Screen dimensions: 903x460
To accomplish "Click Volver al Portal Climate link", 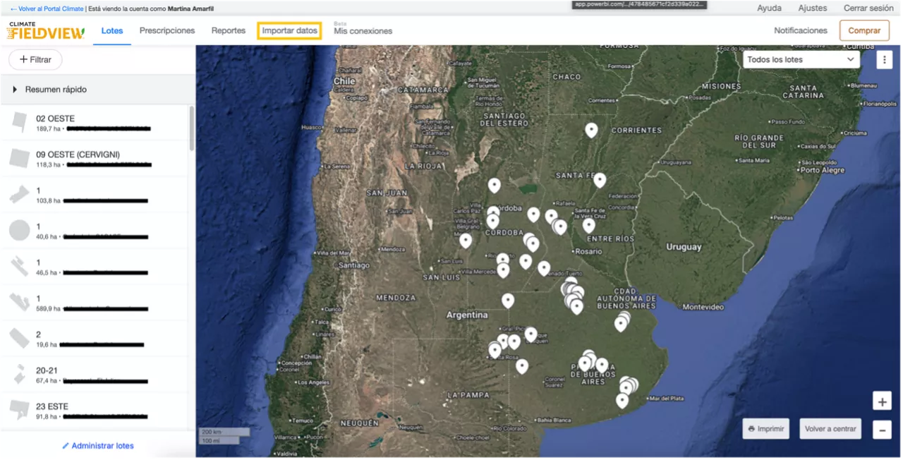I will click(47, 8).
